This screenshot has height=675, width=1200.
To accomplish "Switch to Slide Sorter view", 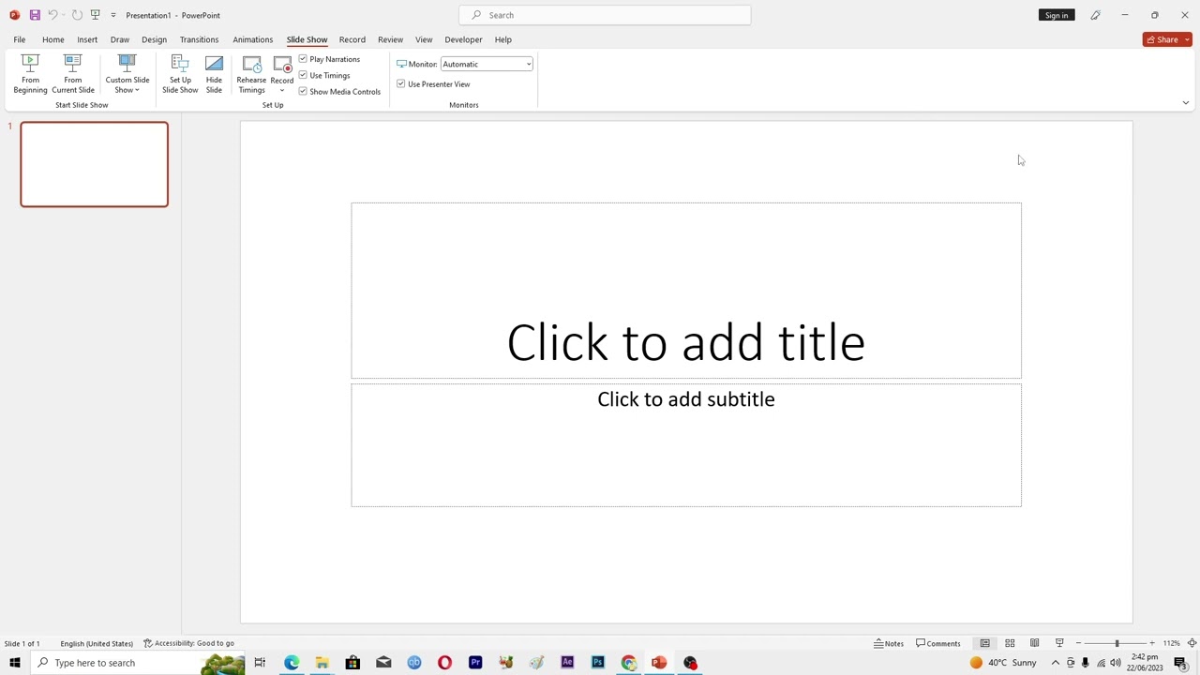I will pyautogui.click(x=1010, y=643).
